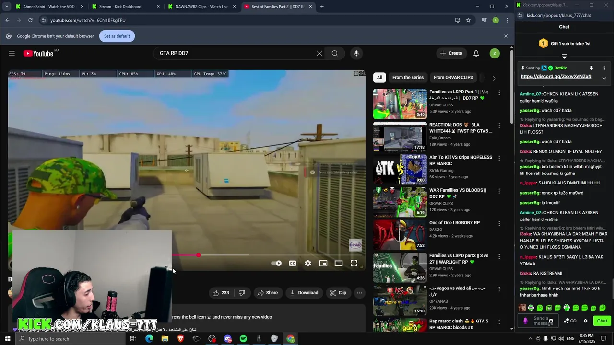Dislike the video

click(242, 293)
